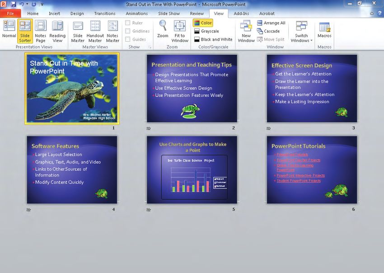Open PowerPoint Help question mark

[x=379, y=14]
